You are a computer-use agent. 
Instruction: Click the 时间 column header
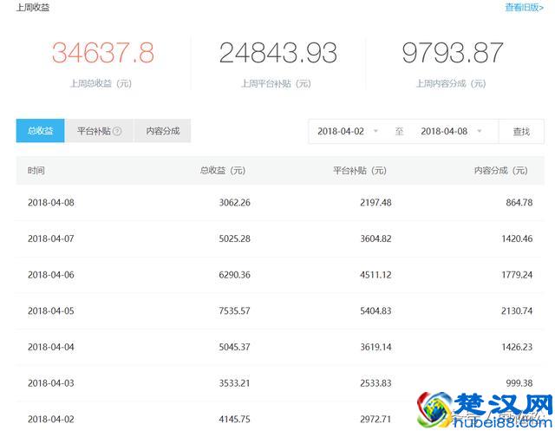point(36,171)
